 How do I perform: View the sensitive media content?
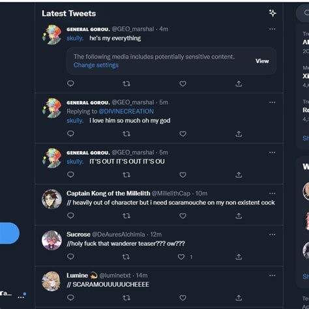pyautogui.click(x=262, y=61)
